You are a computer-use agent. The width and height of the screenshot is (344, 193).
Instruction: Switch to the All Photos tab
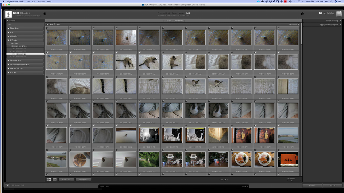click(168, 21)
